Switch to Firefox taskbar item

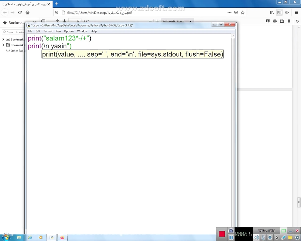click(62, 238)
